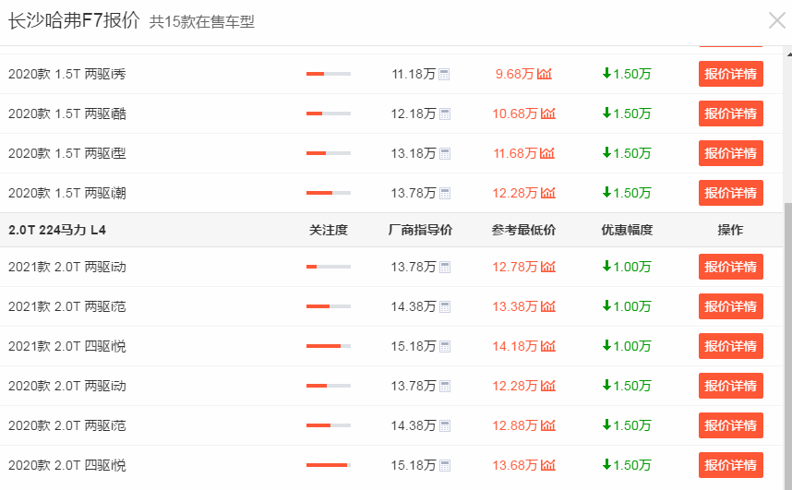Click the 参考最低价 column header

pos(523,231)
